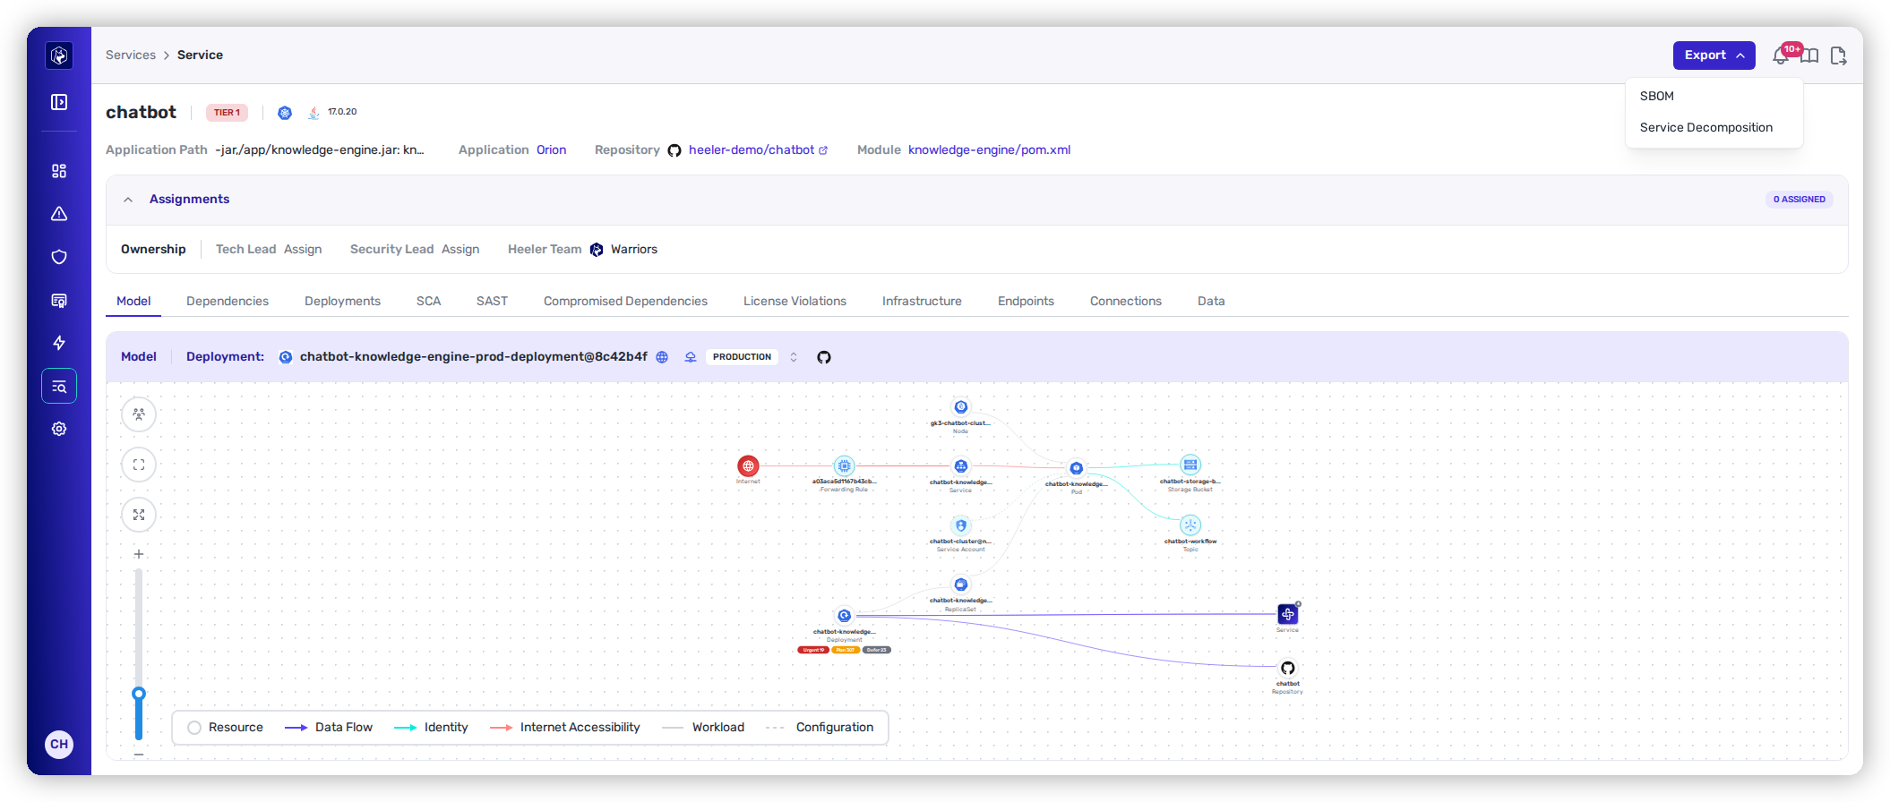Click the fit-to-view graph button
The height and width of the screenshot is (802, 1890).
click(139, 465)
